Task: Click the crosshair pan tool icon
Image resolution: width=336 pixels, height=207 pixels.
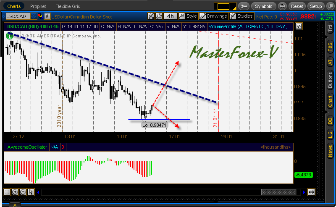Action: (x=7, y=192)
